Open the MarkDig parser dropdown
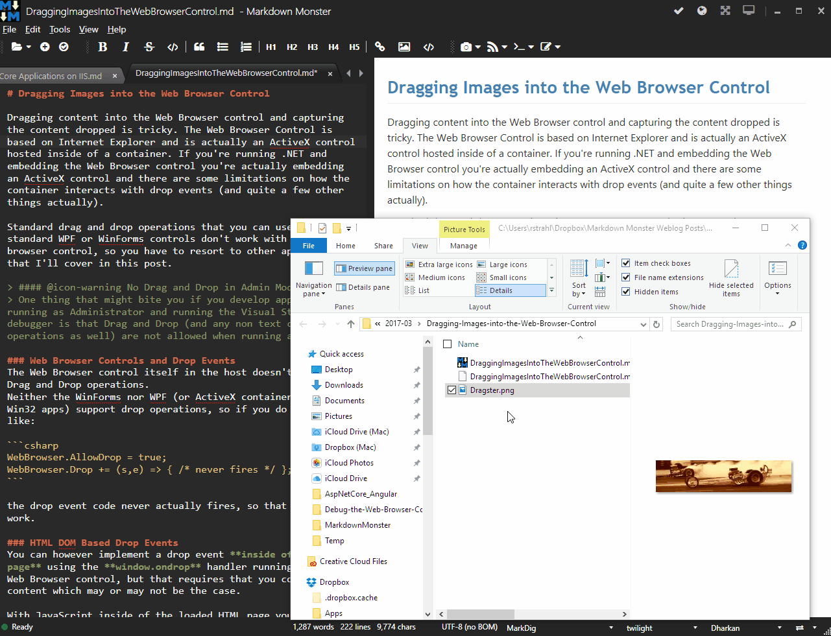This screenshot has height=636, width=831. [610, 628]
